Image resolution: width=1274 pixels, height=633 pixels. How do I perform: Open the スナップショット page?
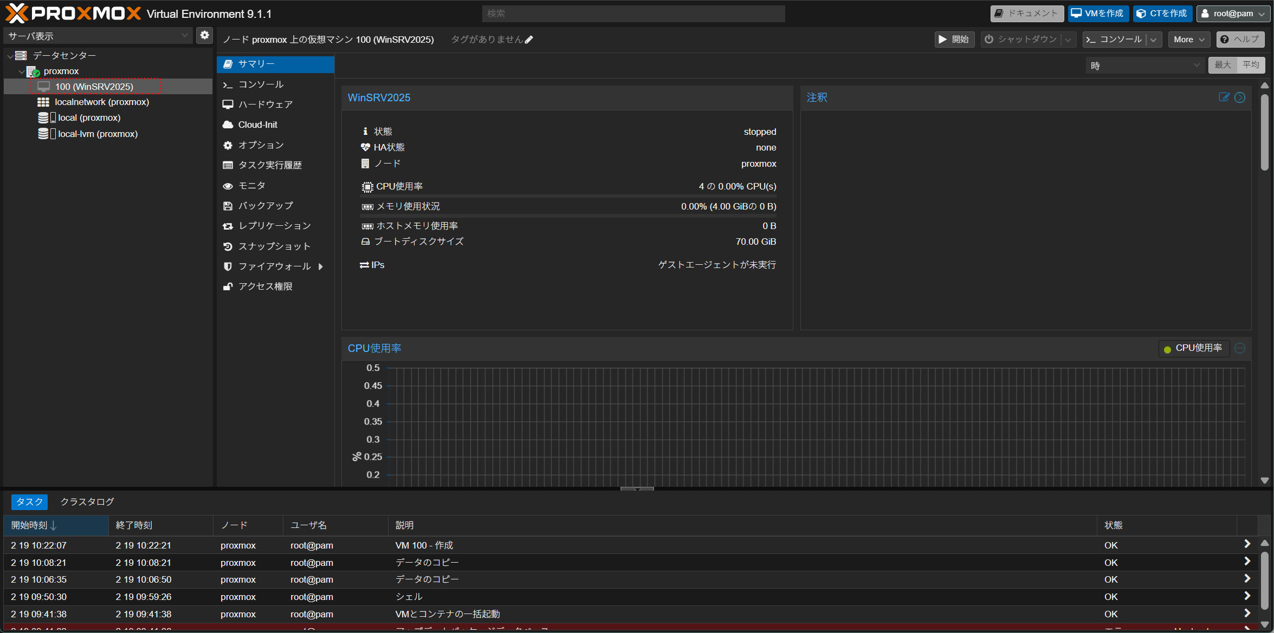(274, 246)
